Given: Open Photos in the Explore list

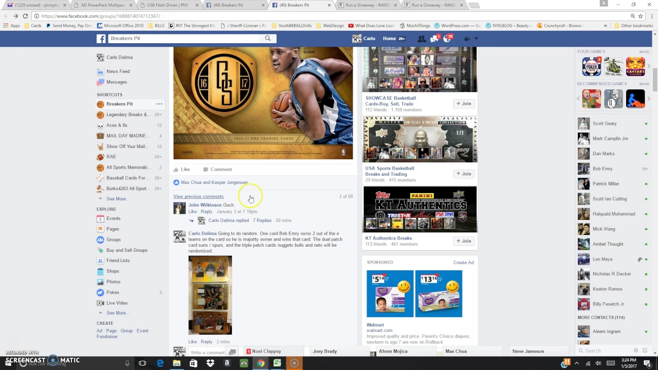Looking at the screenshot, I should 113,282.
